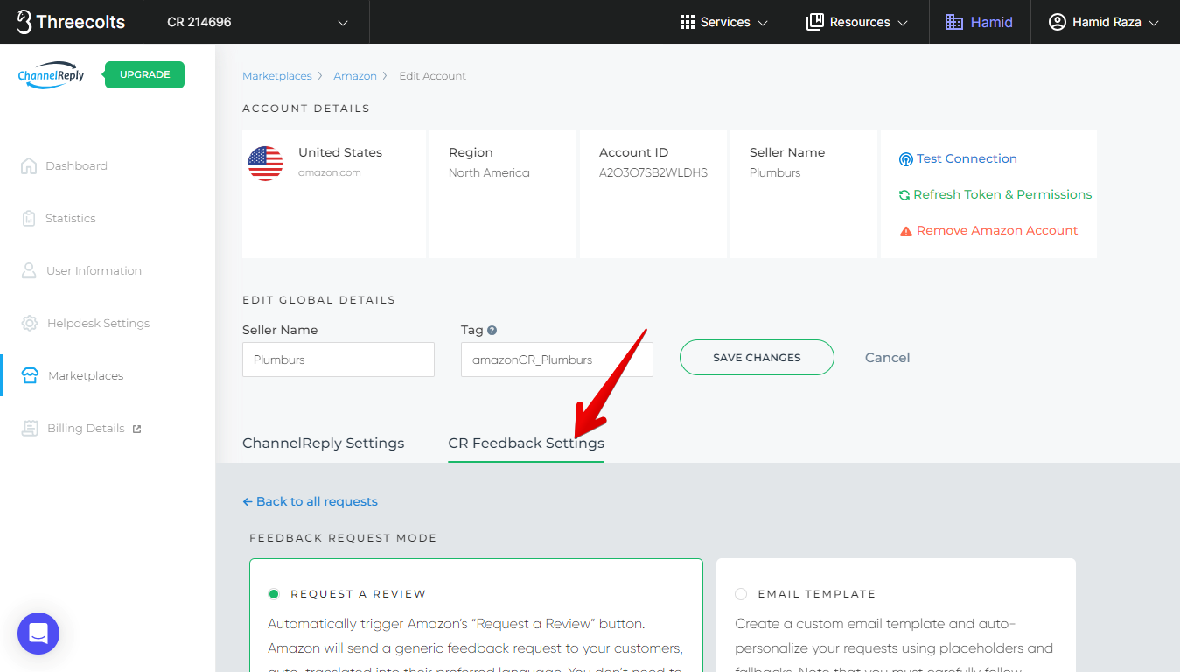The height and width of the screenshot is (672, 1180).
Task: Click the Hamid building icon
Action: [x=954, y=22]
